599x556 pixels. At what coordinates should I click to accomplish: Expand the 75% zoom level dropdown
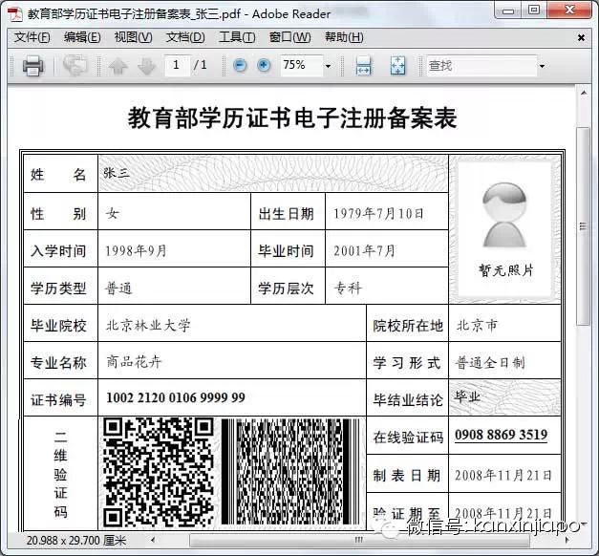[x=328, y=67]
